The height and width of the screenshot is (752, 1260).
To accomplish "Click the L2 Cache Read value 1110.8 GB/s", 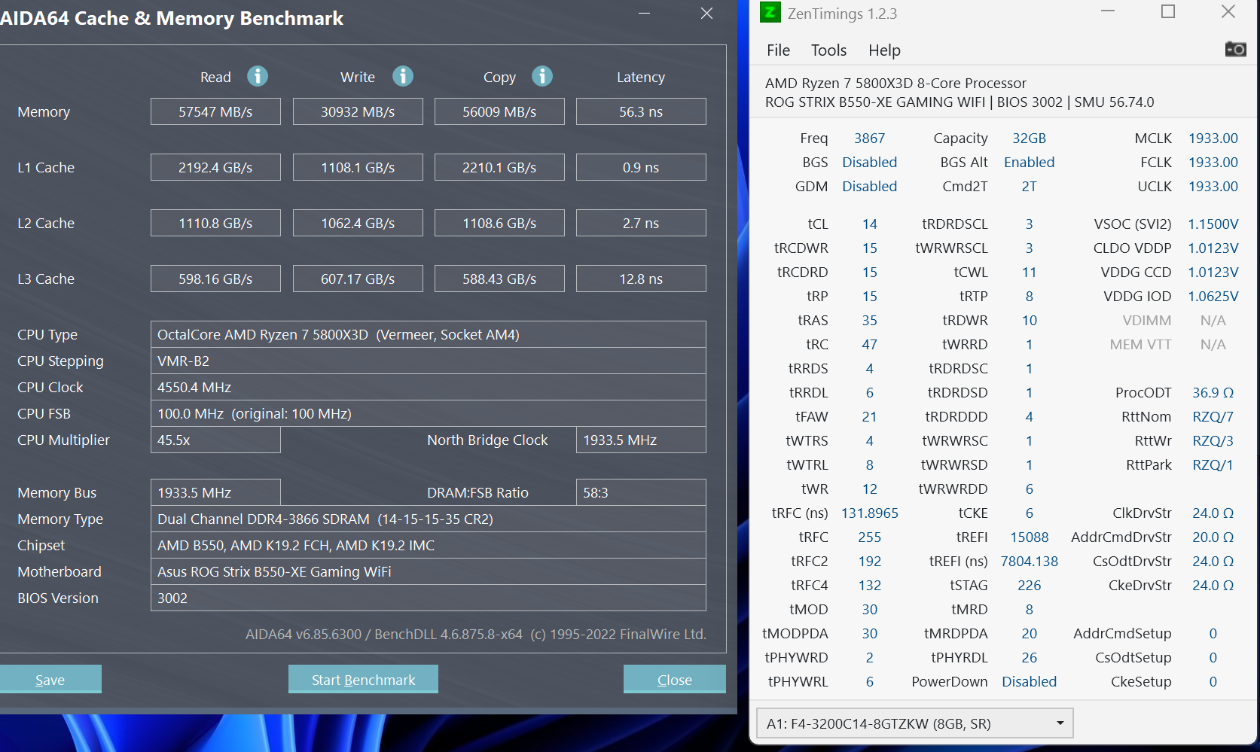I will (x=215, y=223).
